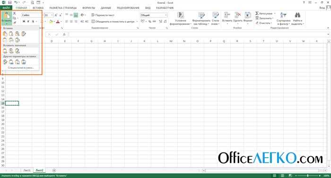331x178 pixels.
Task: Click the cells 'Формат' button
Action: 248,18
